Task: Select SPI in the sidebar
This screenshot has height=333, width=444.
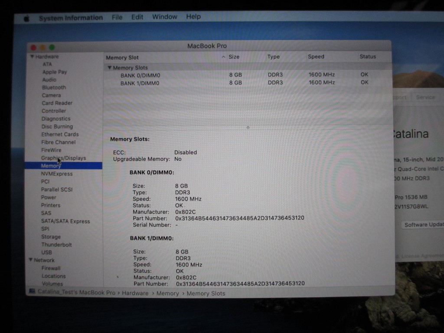Action: point(45,229)
